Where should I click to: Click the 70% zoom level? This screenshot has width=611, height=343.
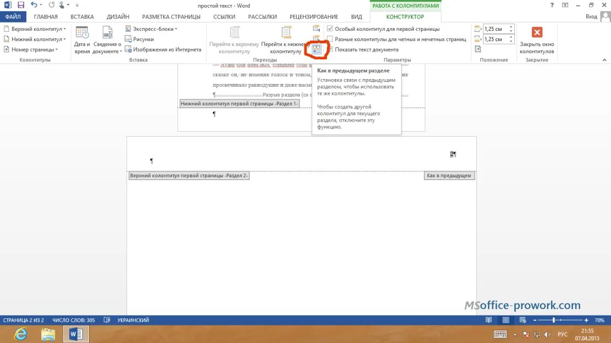click(x=599, y=320)
